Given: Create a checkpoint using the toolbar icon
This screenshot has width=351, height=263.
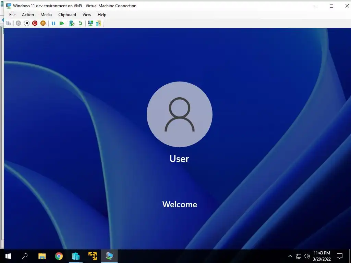Looking at the screenshot, I should pos(72,23).
